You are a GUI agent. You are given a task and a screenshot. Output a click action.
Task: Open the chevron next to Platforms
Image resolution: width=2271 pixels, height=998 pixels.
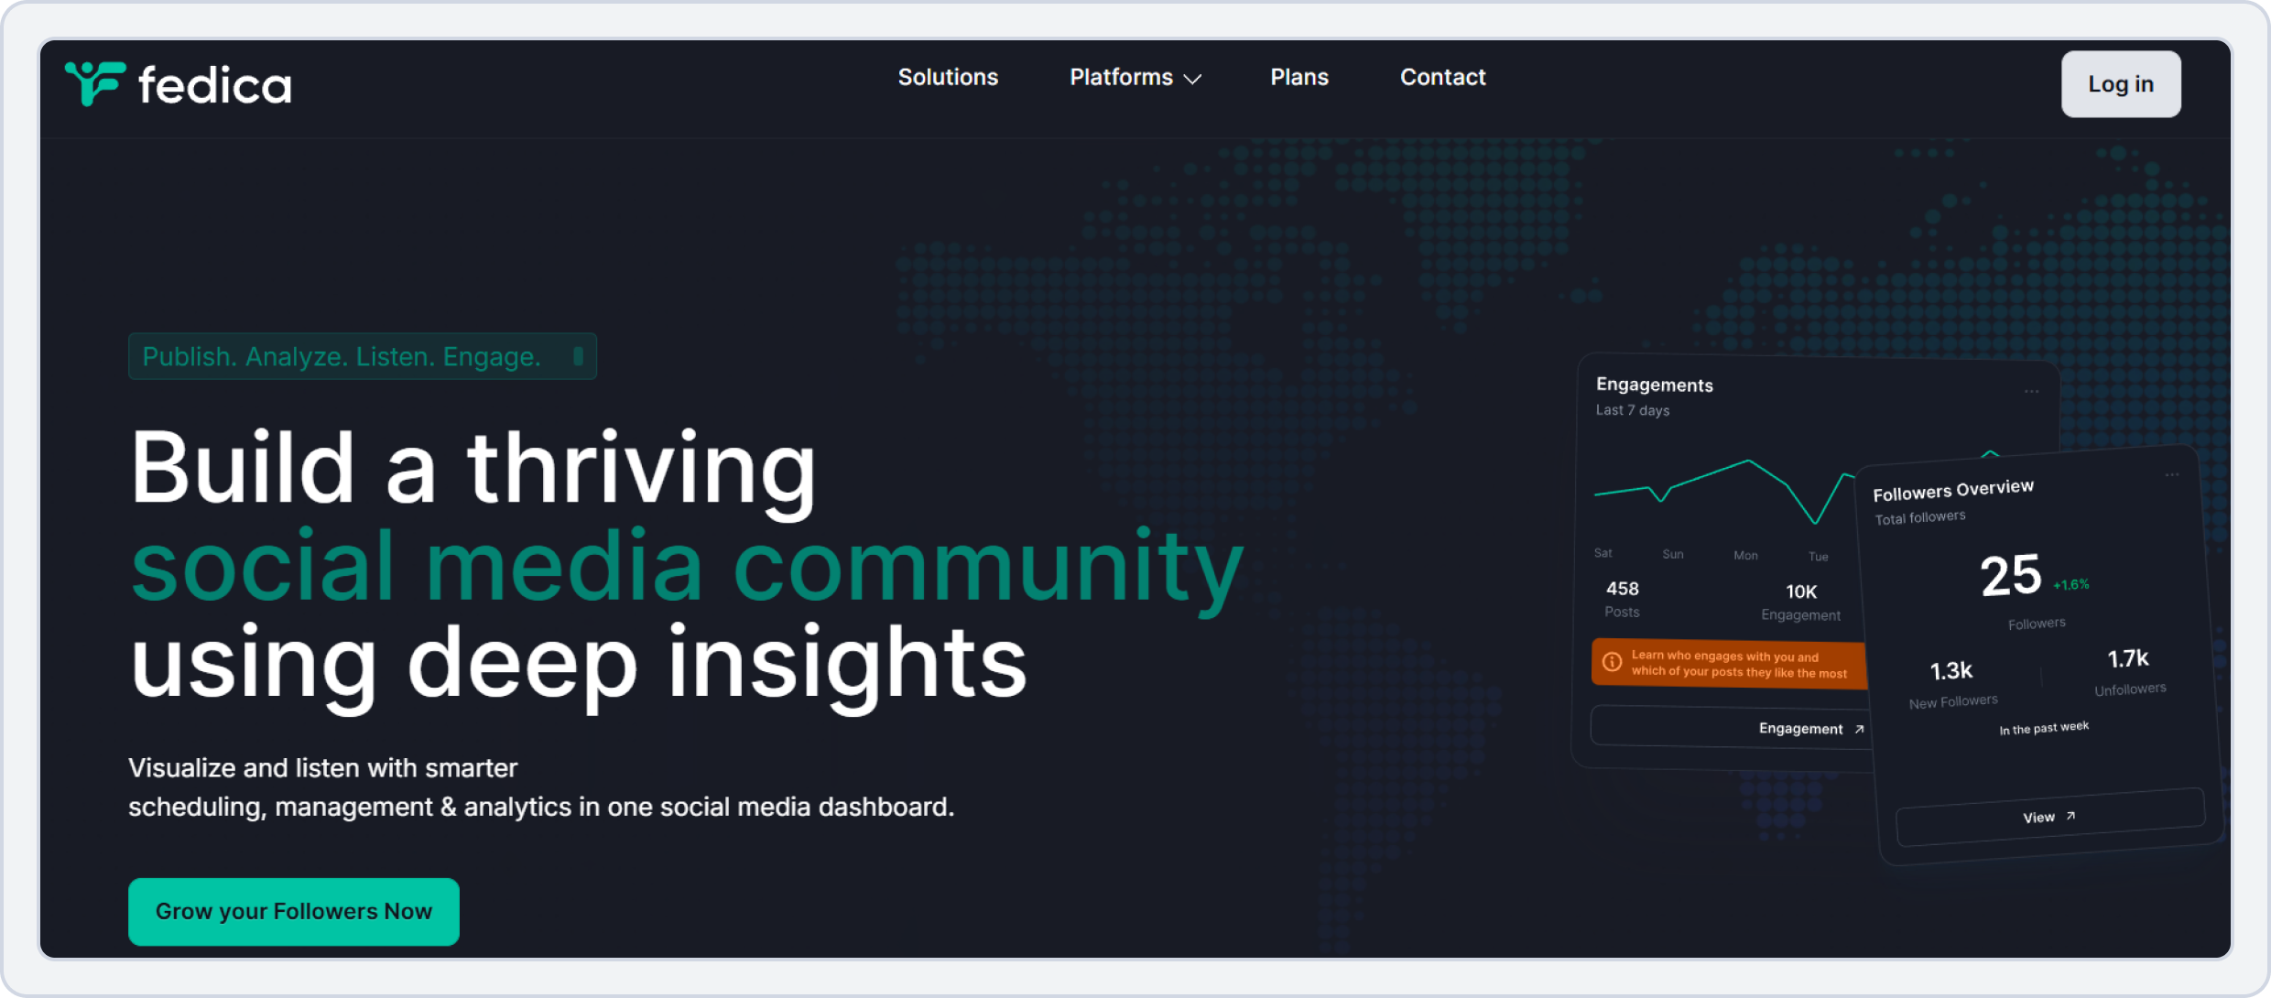(x=1192, y=80)
